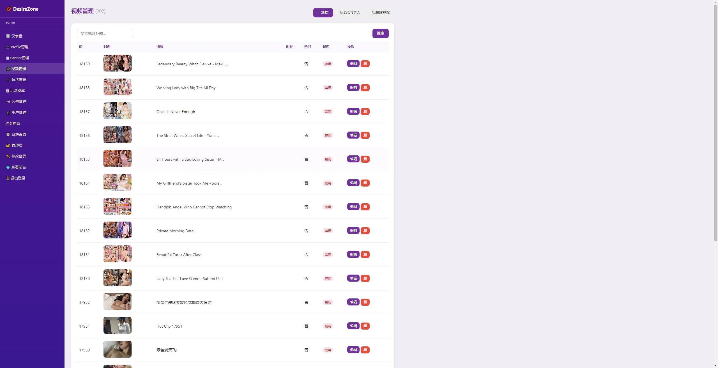Delete video 17950 with 删 button
This screenshot has height=368, width=718.
coord(365,350)
